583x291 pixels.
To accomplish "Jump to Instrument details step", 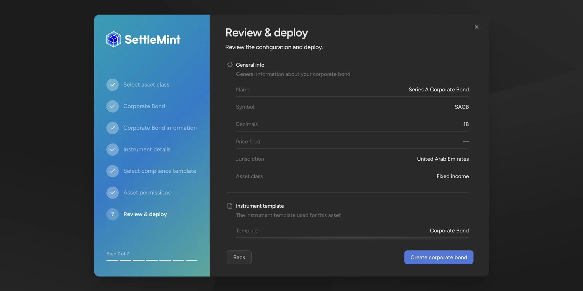I will tap(147, 149).
